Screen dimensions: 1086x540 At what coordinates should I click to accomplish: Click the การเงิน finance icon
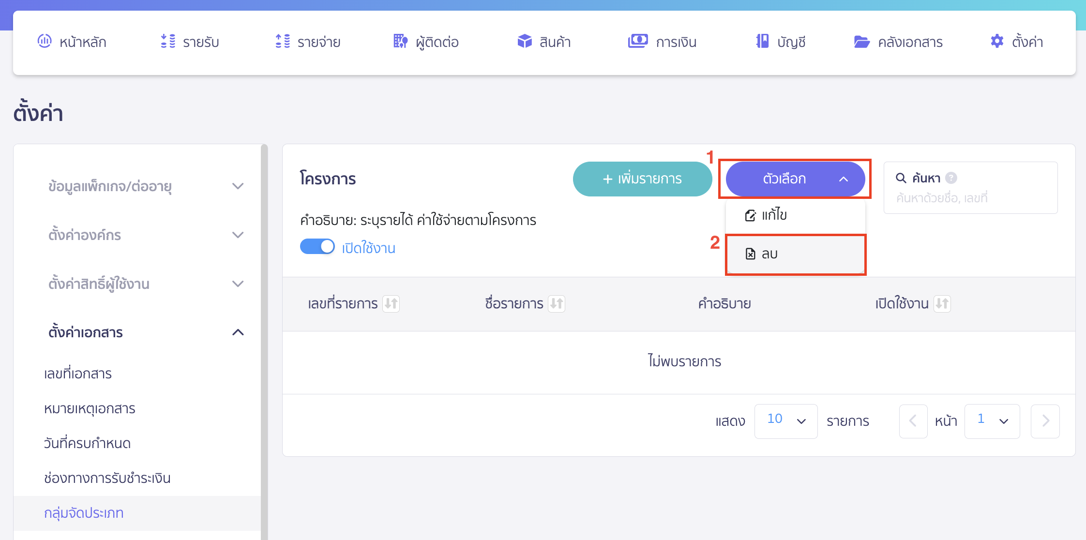[x=638, y=41]
